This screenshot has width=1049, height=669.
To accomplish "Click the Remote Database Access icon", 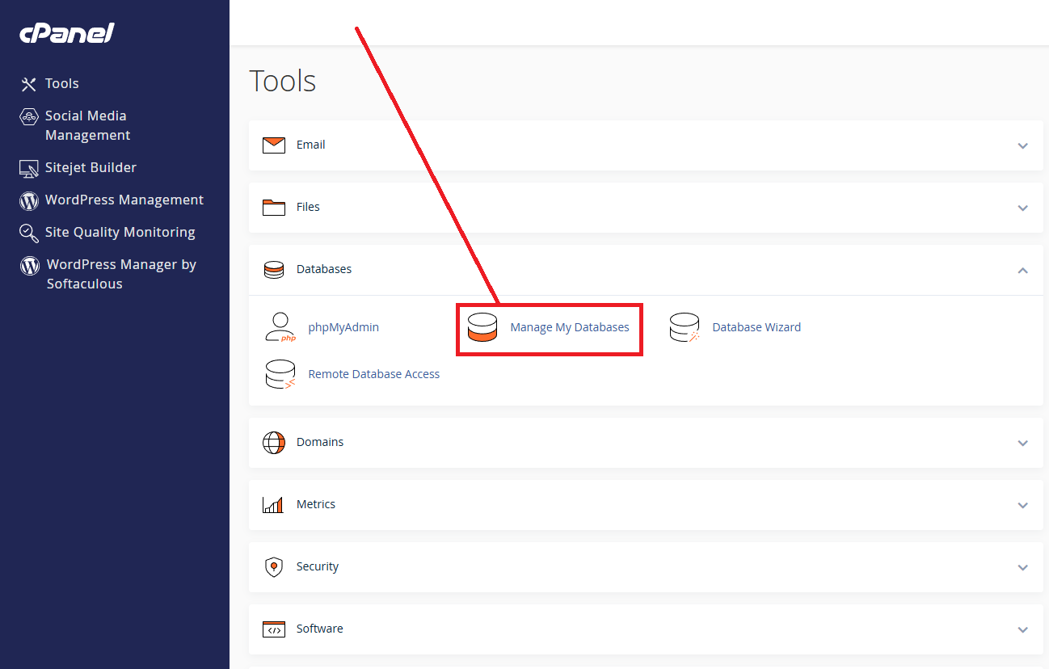I will pyautogui.click(x=280, y=374).
